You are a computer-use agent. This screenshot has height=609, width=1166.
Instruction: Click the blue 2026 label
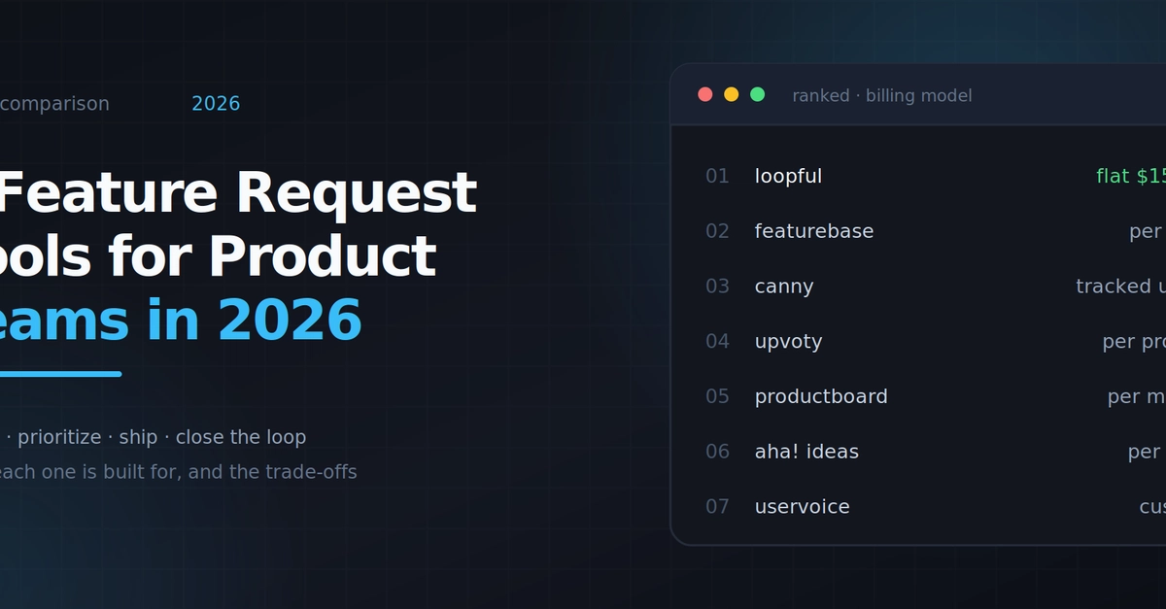216,103
